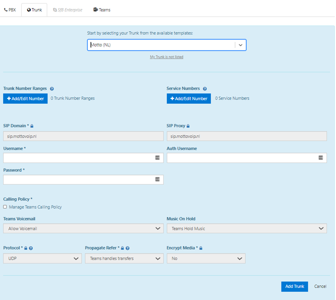This screenshot has width=336, height=300.
Task: Open the Teams tab
Action: 102,10
